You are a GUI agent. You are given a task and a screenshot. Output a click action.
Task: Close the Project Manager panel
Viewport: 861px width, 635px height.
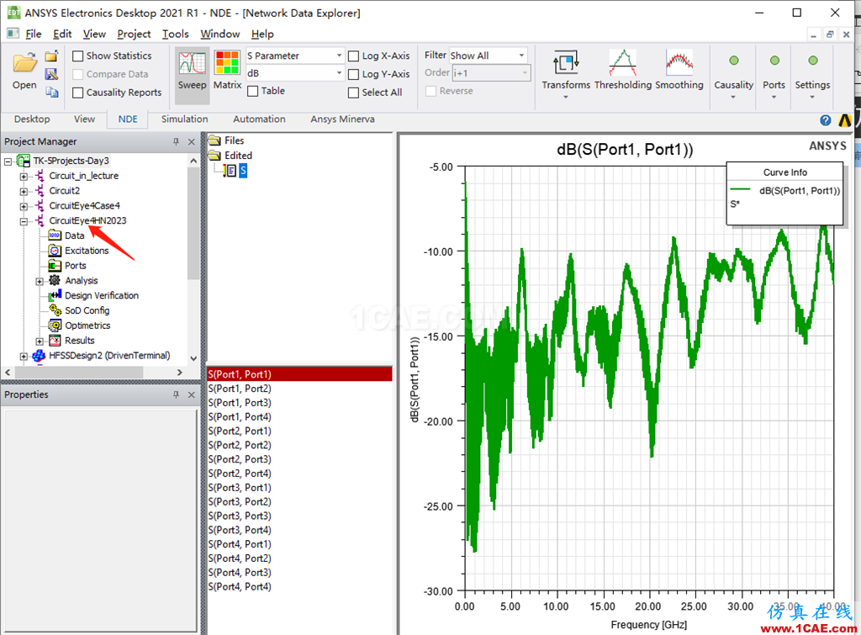tap(192, 142)
